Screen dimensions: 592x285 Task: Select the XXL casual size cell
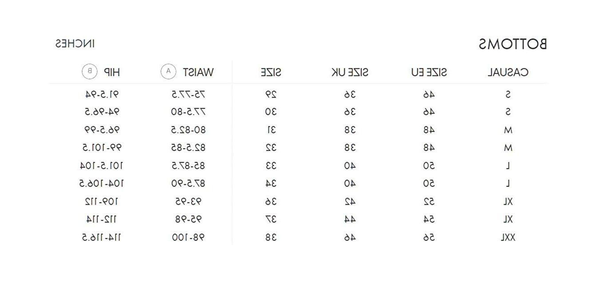[x=508, y=237]
